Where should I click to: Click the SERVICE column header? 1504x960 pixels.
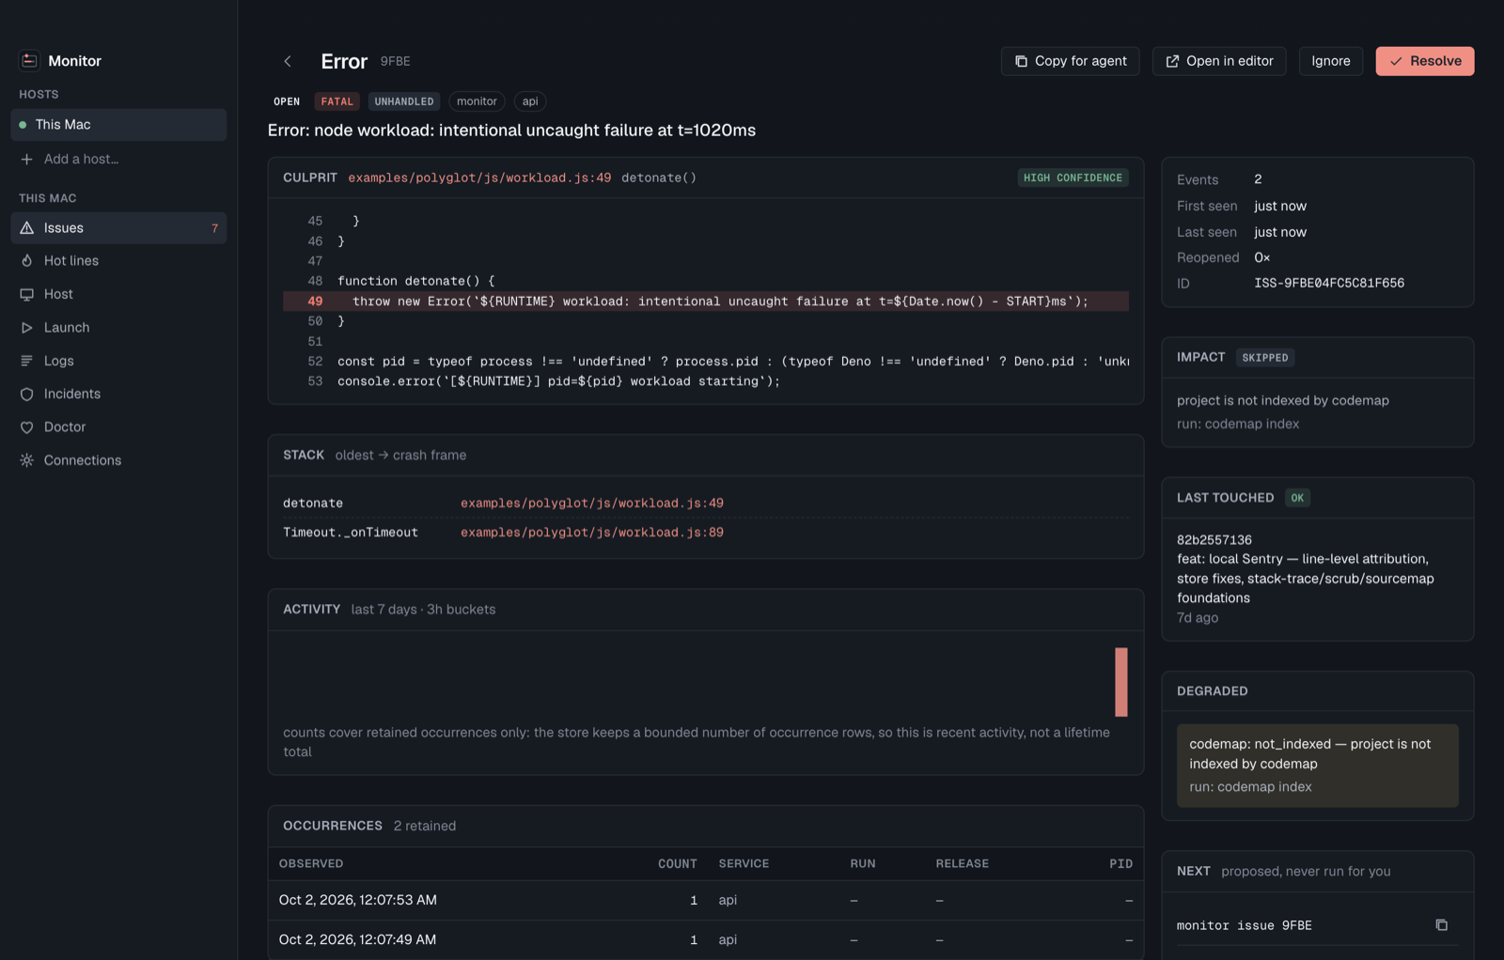(744, 863)
